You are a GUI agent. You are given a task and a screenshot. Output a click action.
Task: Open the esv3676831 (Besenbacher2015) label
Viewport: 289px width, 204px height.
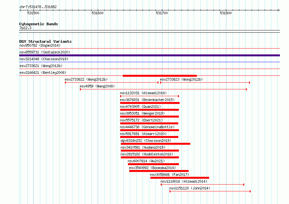(x=147, y=100)
